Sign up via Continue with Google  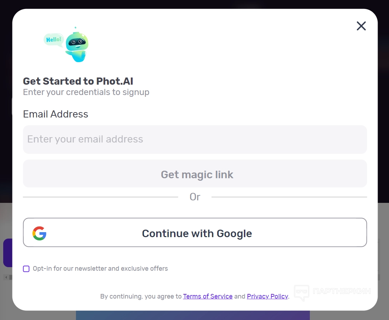[195, 232]
